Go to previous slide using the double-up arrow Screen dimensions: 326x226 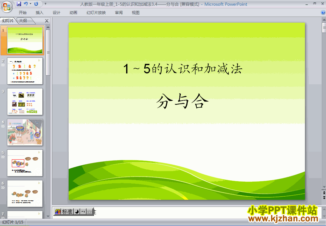click(324, 193)
